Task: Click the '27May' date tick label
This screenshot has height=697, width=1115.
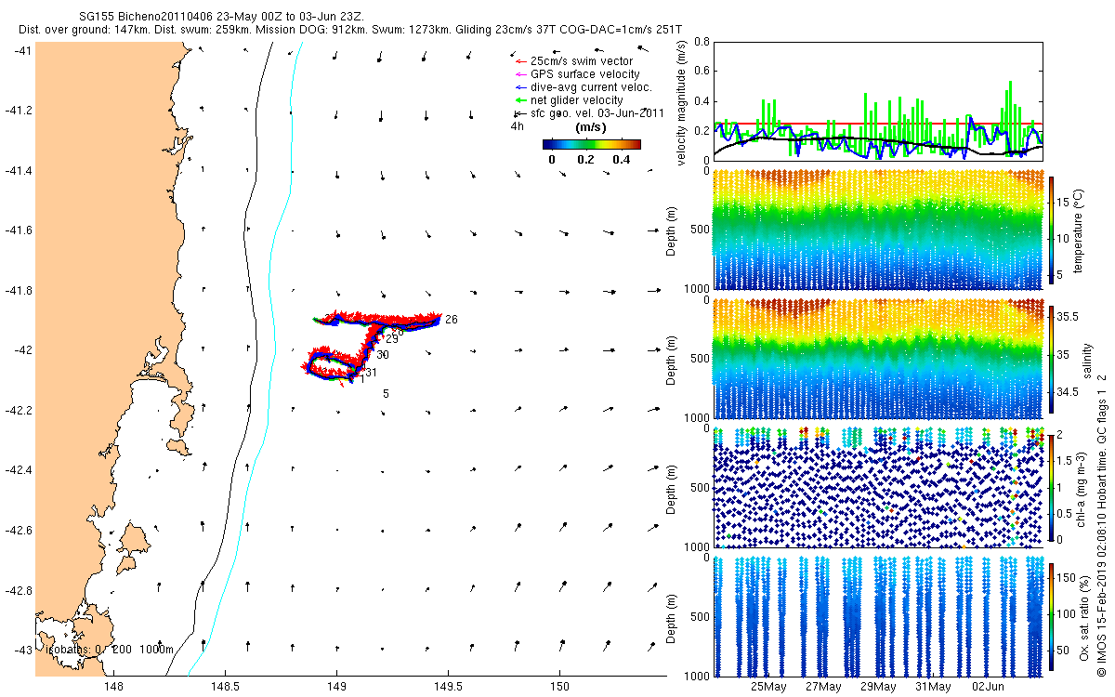Action: (x=823, y=688)
